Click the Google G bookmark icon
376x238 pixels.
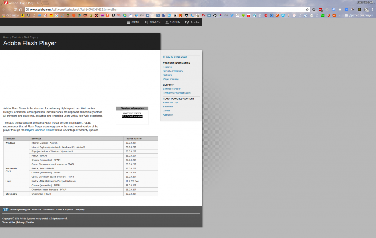(x=57, y=15)
